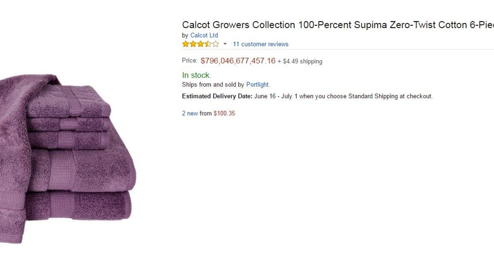Click the Price: label
The width and height of the screenshot is (494, 277).
pyautogui.click(x=189, y=61)
